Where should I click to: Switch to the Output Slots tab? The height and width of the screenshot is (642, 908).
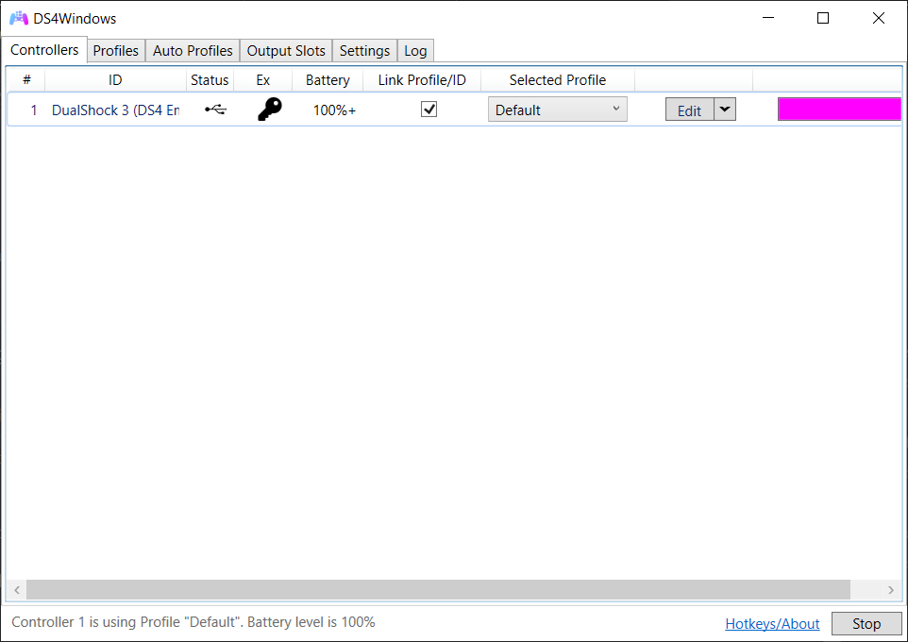pos(285,50)
